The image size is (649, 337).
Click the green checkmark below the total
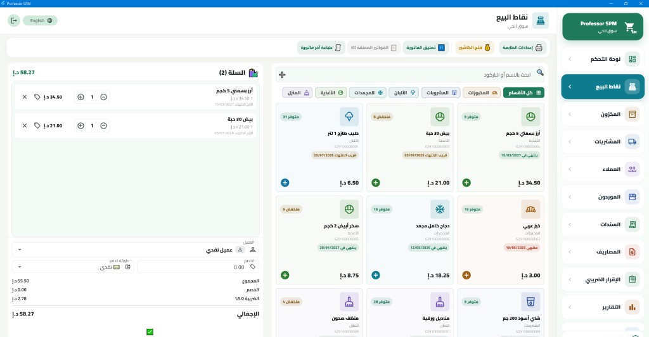tap(150, 332)
